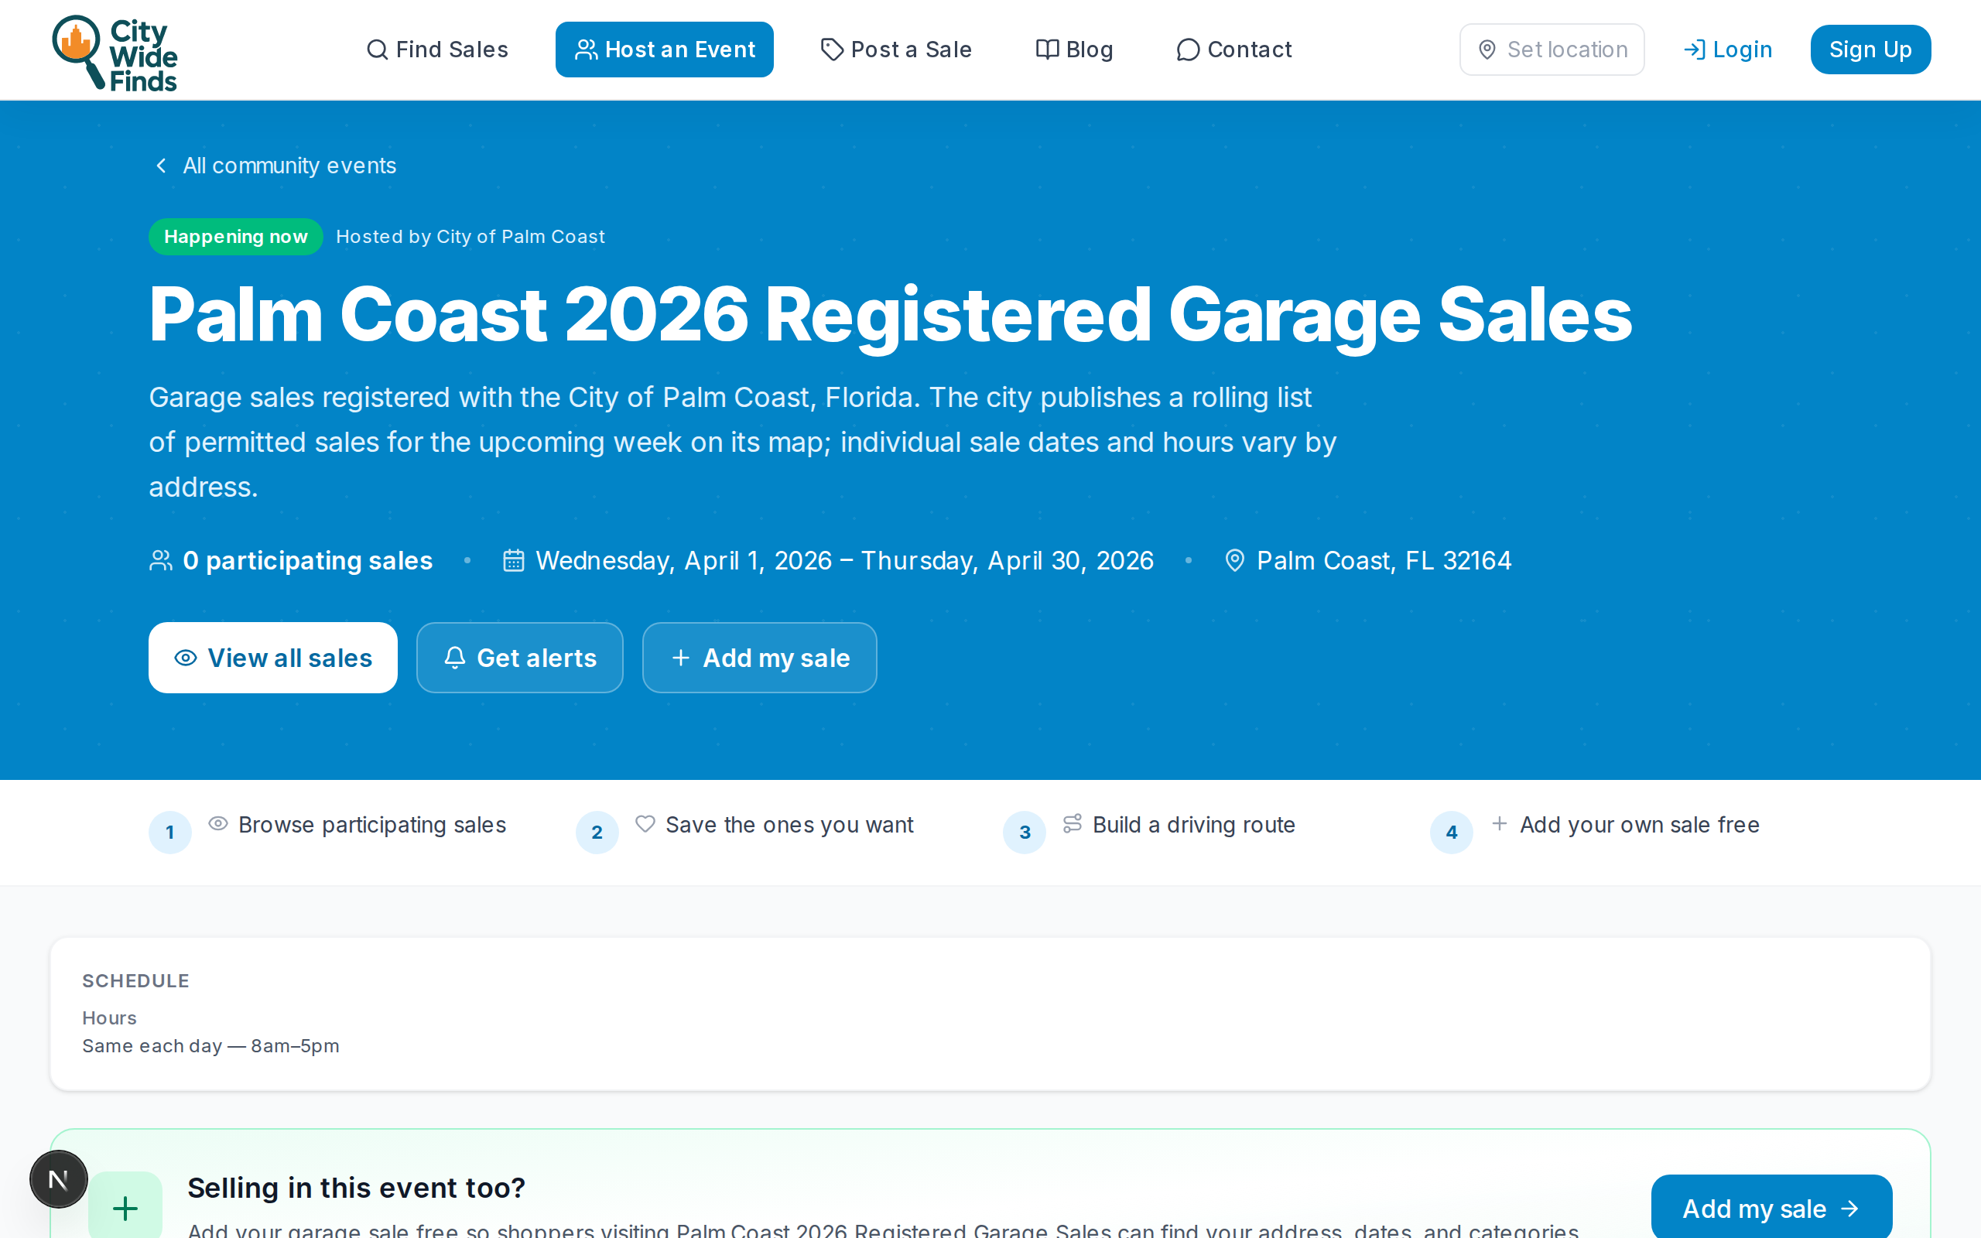Click the chat bubble icon in Contact
The image size is (1981, 1238).
click(x=1188, y=49)
